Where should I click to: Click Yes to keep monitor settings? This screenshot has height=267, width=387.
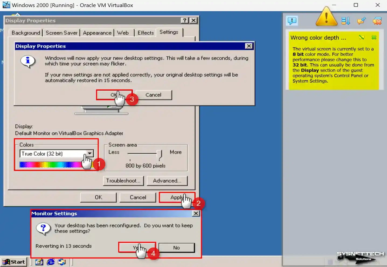137,248
